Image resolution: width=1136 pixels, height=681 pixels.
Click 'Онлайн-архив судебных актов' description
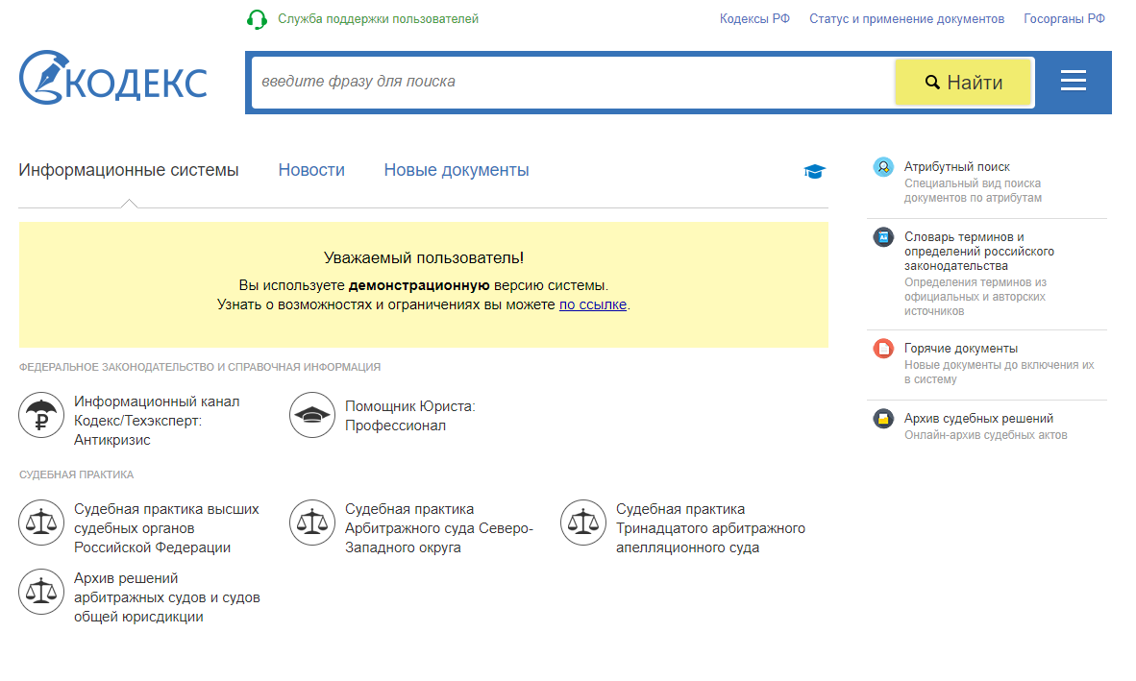coord(985,435)
